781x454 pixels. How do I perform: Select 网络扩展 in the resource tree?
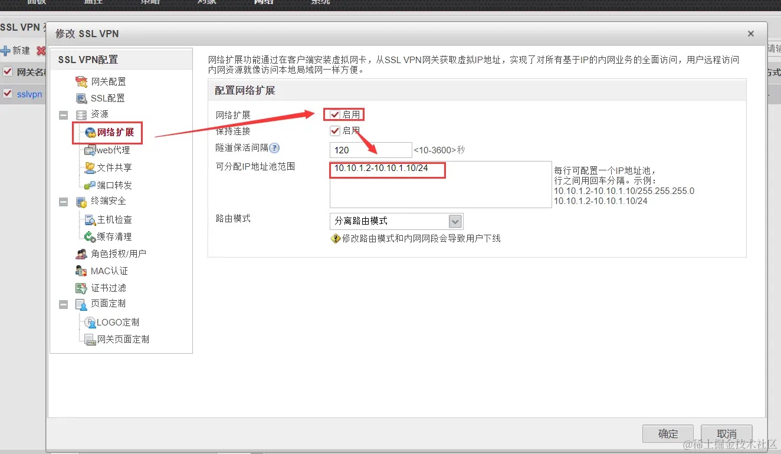pos(110,132)
